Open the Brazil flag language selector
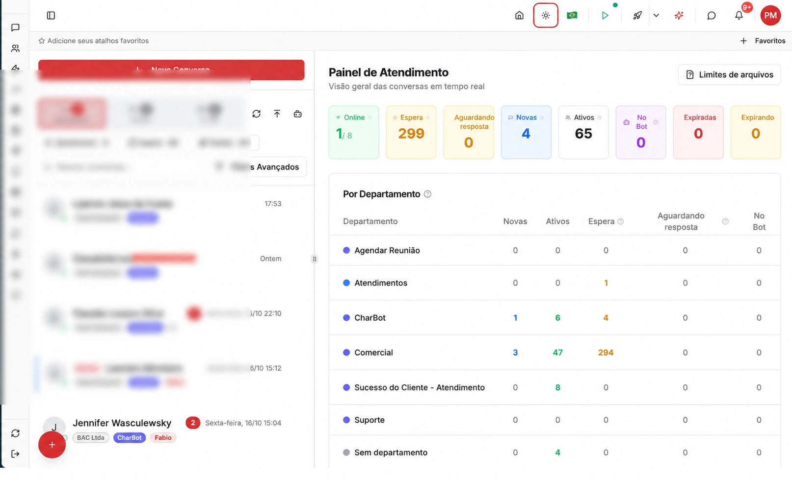This screenshot has width=792, height=477. coord(572,16)
